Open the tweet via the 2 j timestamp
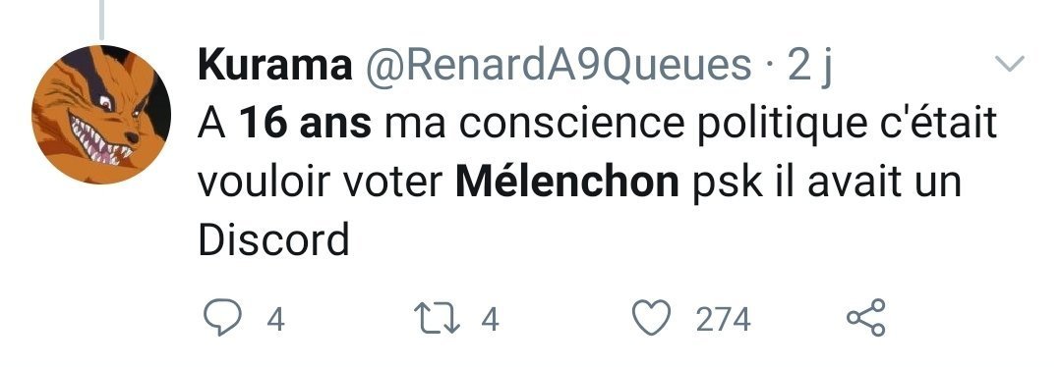This screenshot has height=367, width=1061. [810, 66]
